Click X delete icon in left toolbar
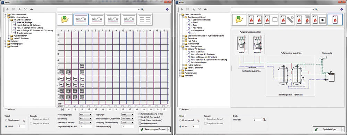347x135 pixels. [x=25, y=9]
